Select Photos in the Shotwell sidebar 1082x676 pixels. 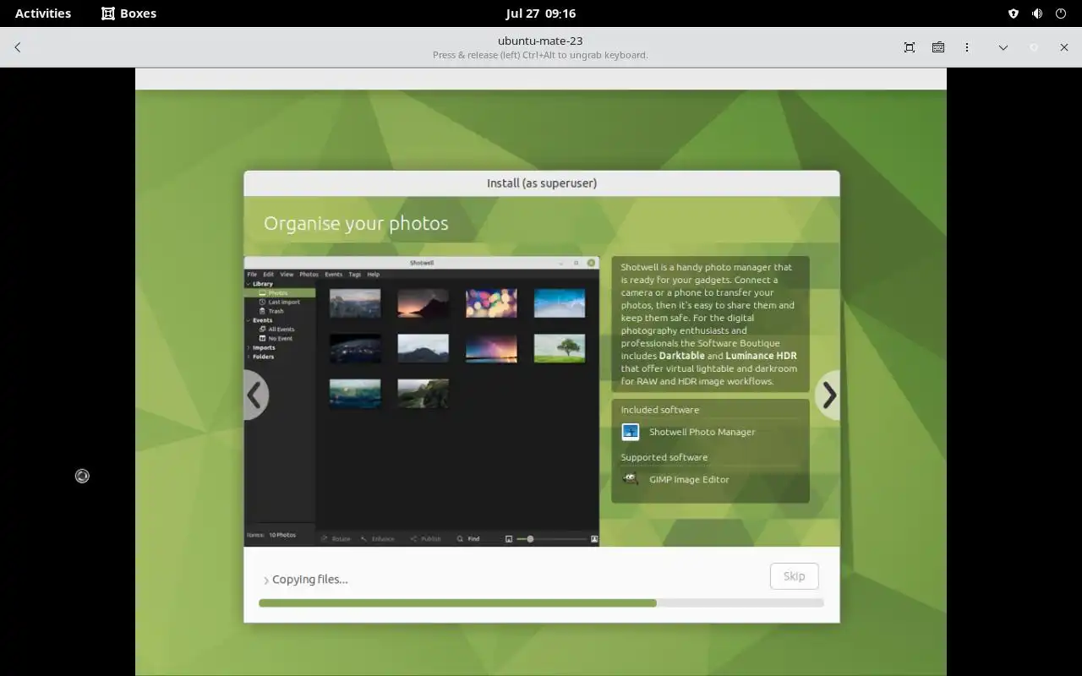point(280,293)
